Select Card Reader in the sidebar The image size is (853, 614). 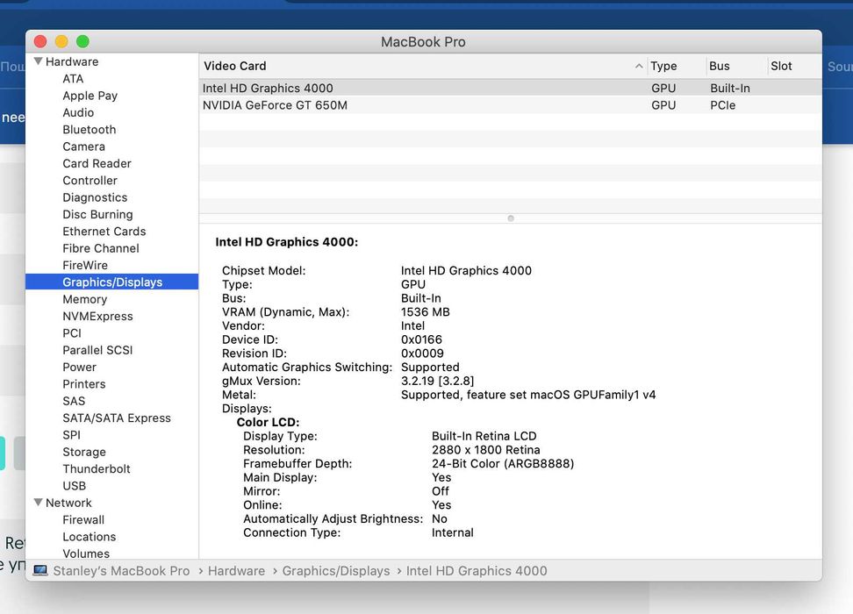[97, 164]
